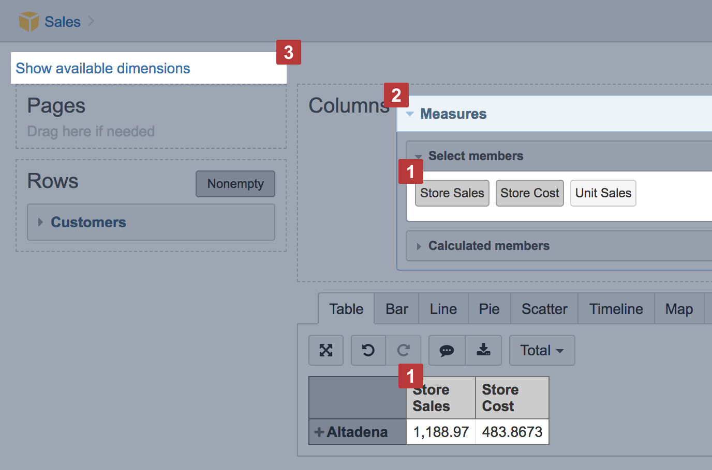712x470 pixels.
Task: Expand Altadena row with plus icon
Action: pyautogui.click(x=319, y=432)
